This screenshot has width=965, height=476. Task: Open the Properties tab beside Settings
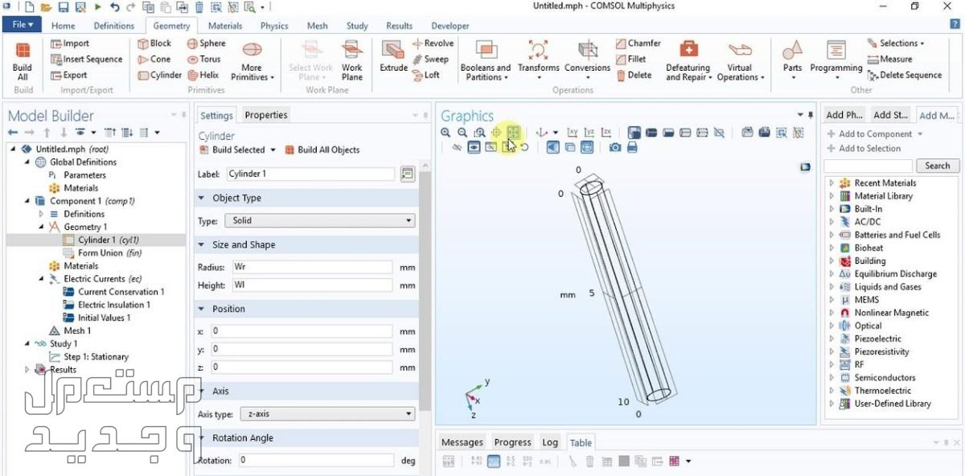[266, 115]
